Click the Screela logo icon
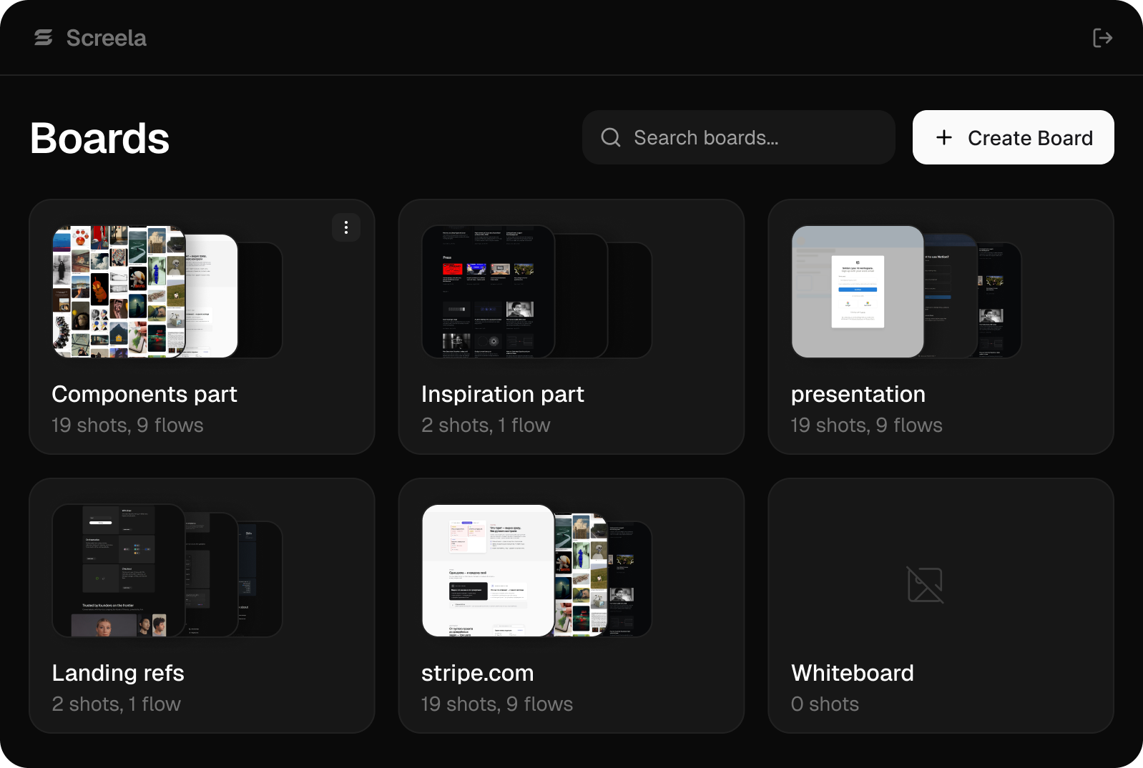 coord(44,38)
